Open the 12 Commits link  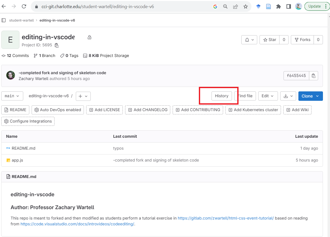point(15,56)
